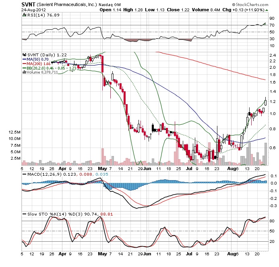Image resolution: width=279 pixels, height=267 pixels.
Task: Click the MA(200) 1.66 legend entry
Action: pyautogui.click(x=39, y=64)
